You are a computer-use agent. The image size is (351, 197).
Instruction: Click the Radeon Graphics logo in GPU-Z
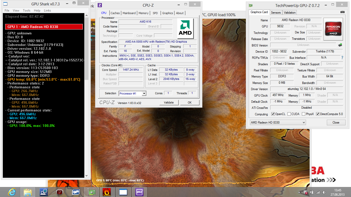(333, 29)
